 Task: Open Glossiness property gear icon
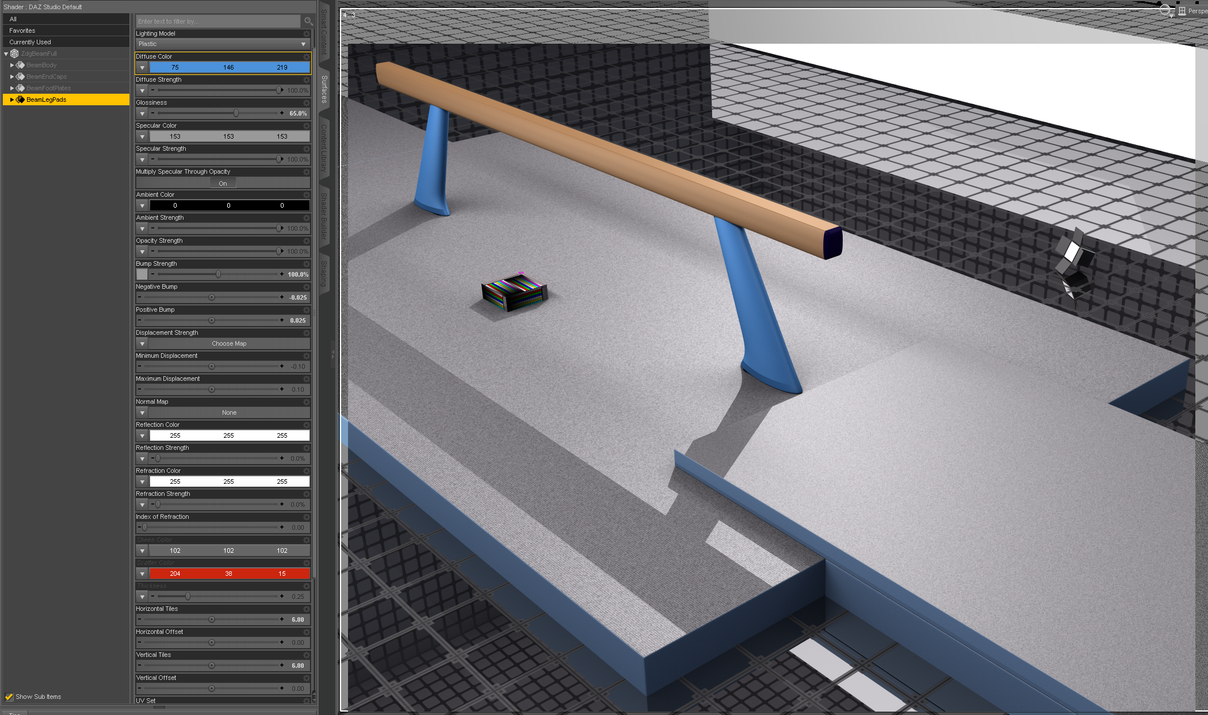click(307, 102)
